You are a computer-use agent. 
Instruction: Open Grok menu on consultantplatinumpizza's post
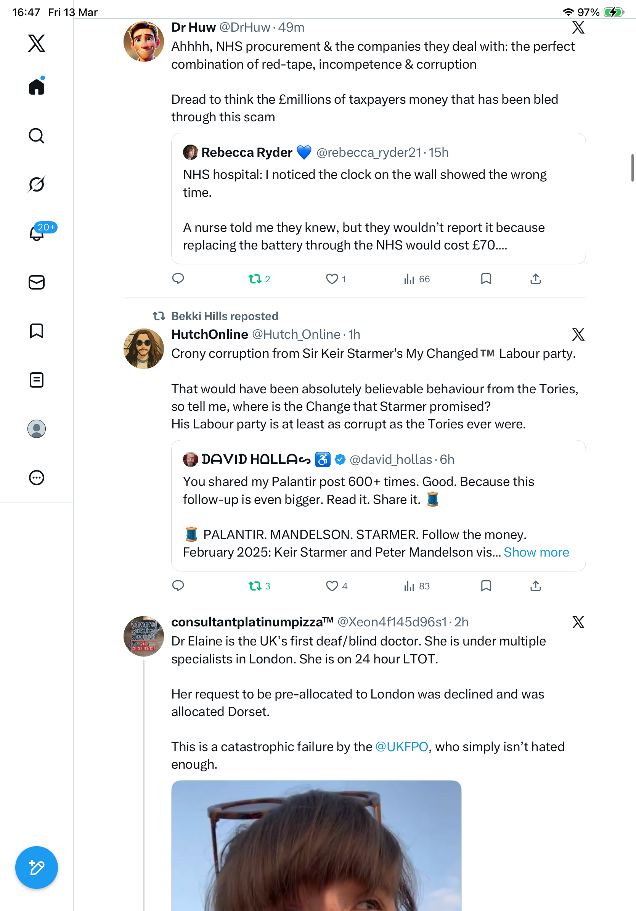click(578, 622)
